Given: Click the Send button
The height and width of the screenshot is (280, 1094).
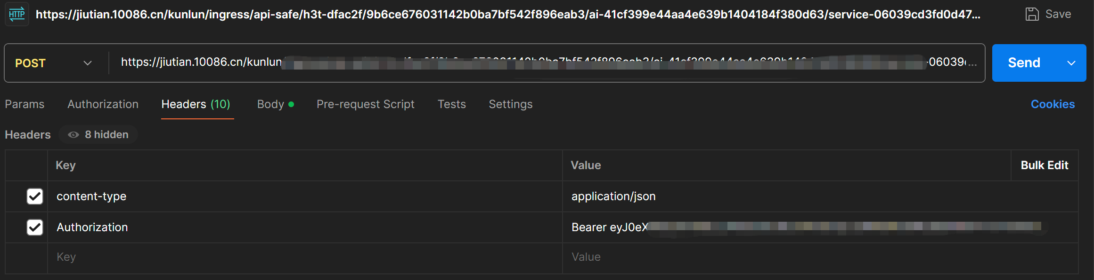Looking at the screenshot, I should tap(1025, 62).
